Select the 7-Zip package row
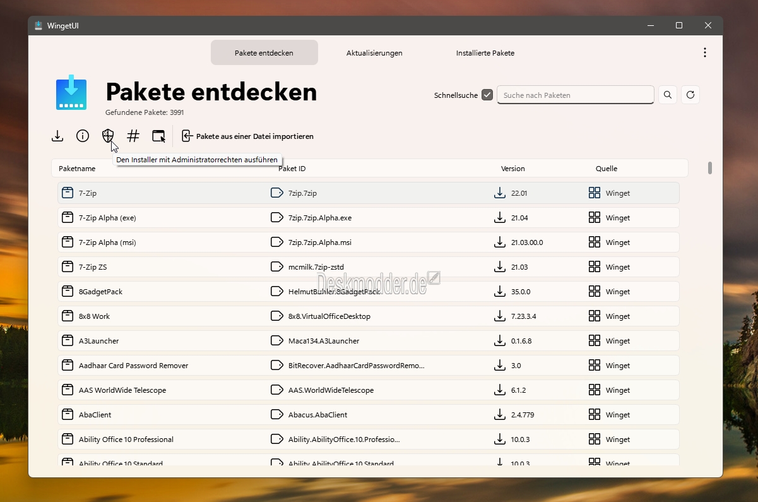758x502 pixels. tap(369, 193)
